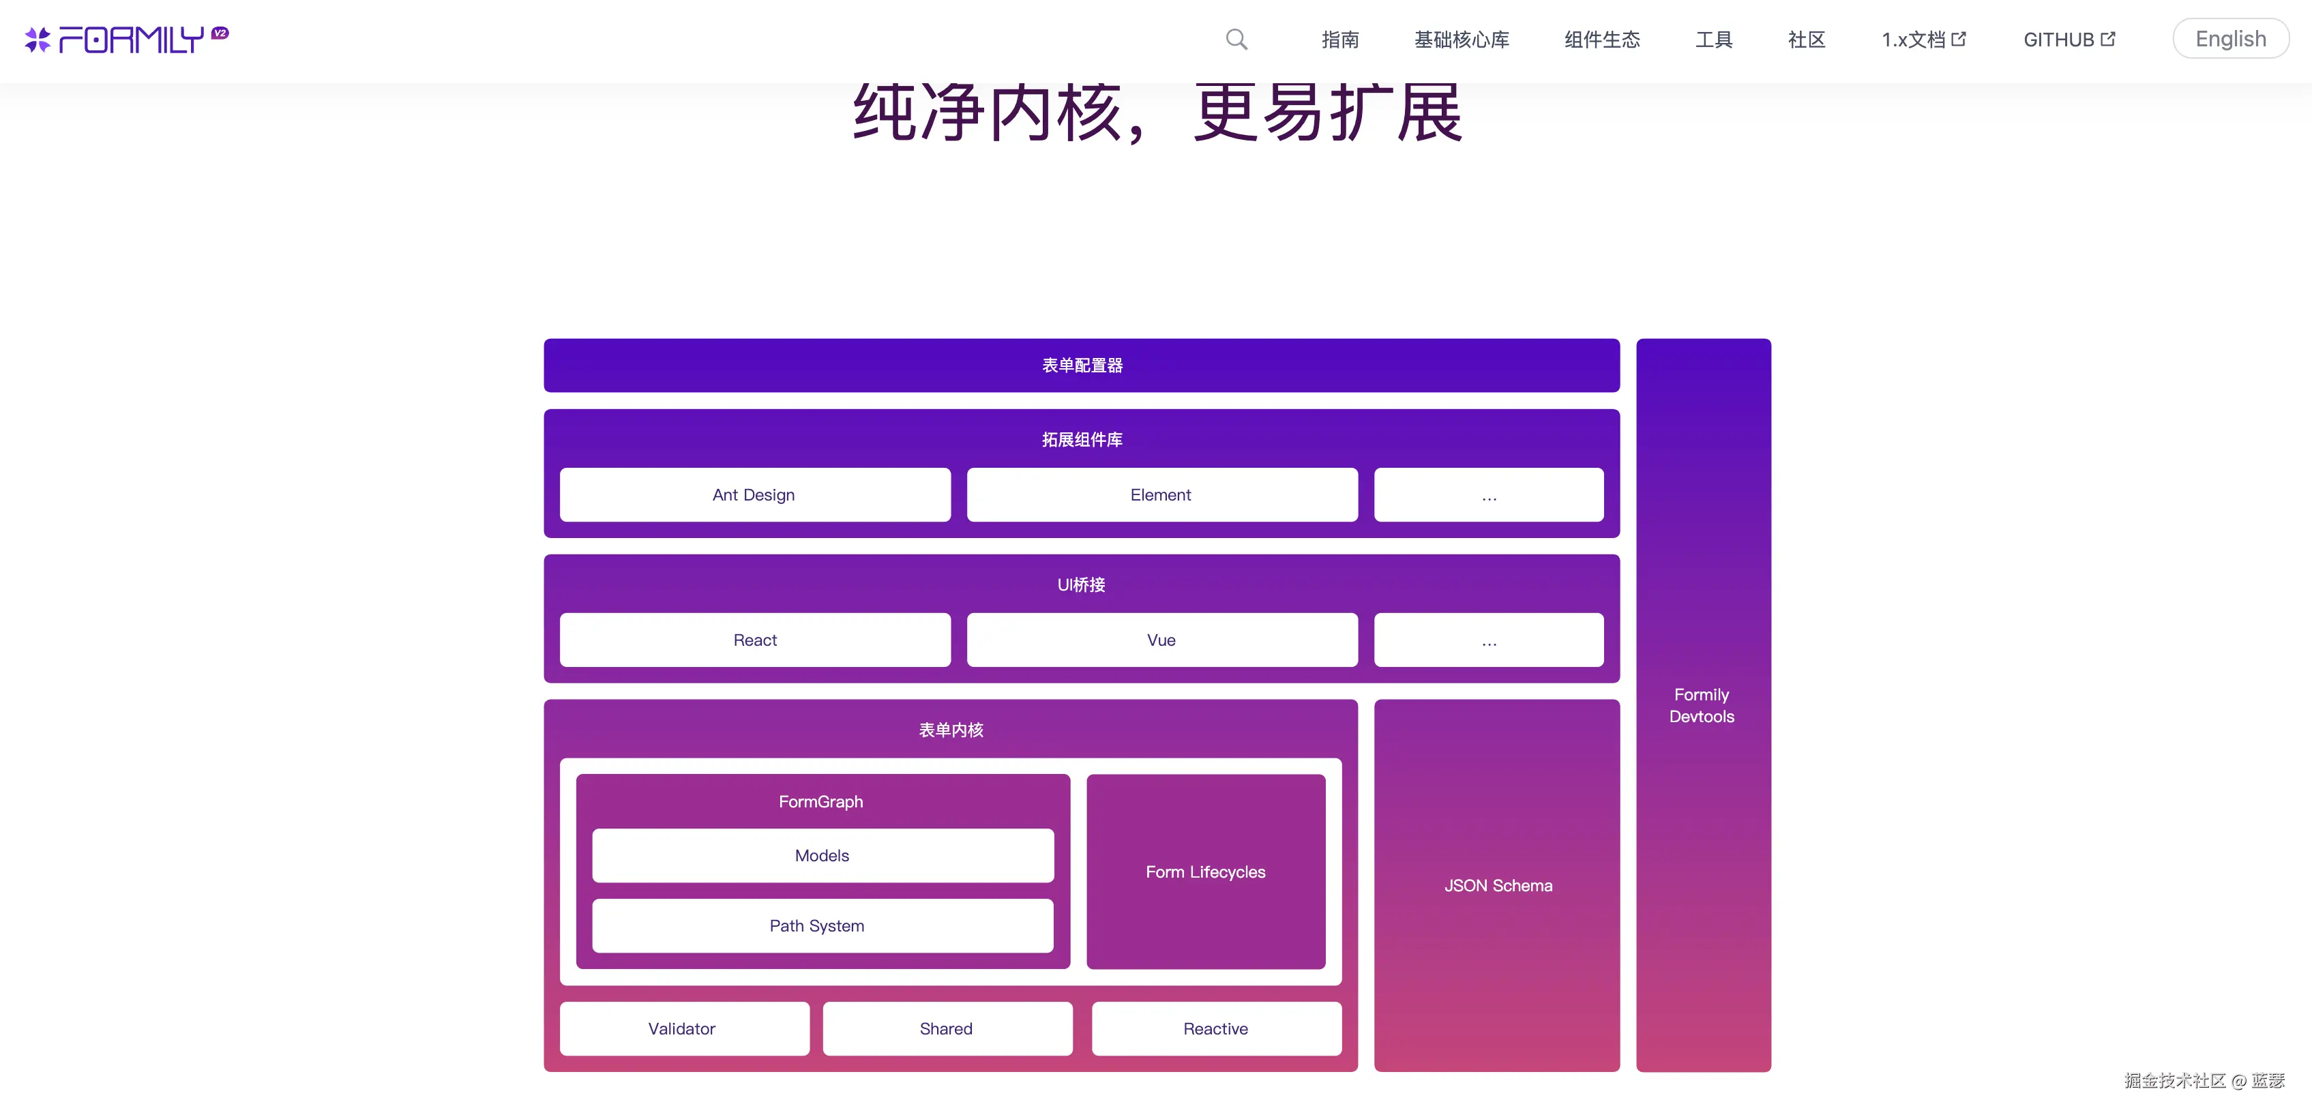The image size is (2312, 1117).
Task: Click the Reactive module box
Action: point(1215,1028)
